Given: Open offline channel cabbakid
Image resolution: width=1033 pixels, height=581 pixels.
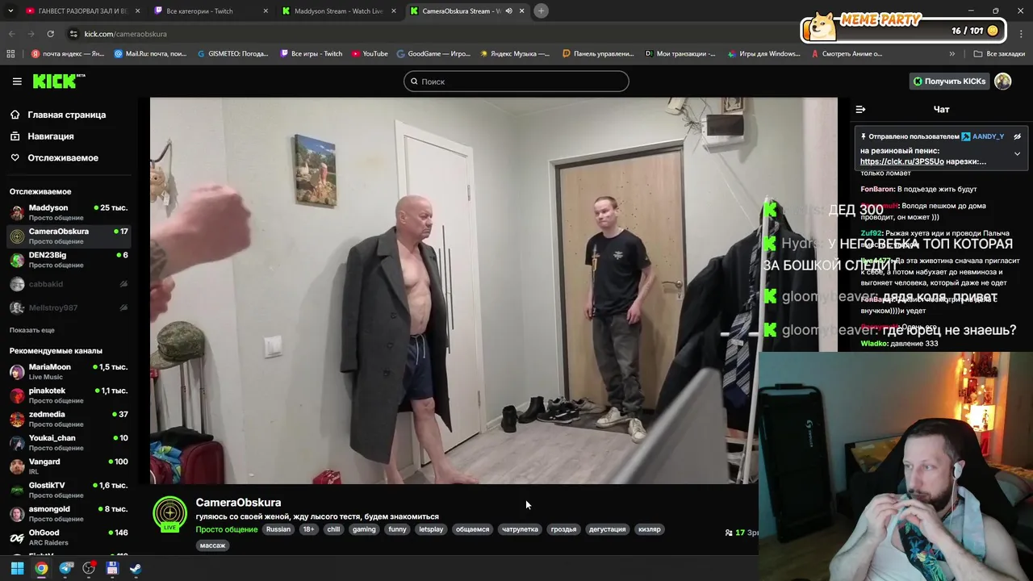Looking at the screenshot, I should point(69,284).
